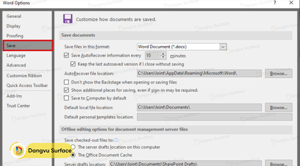Click the floppy disk save icon

(68, 19)
